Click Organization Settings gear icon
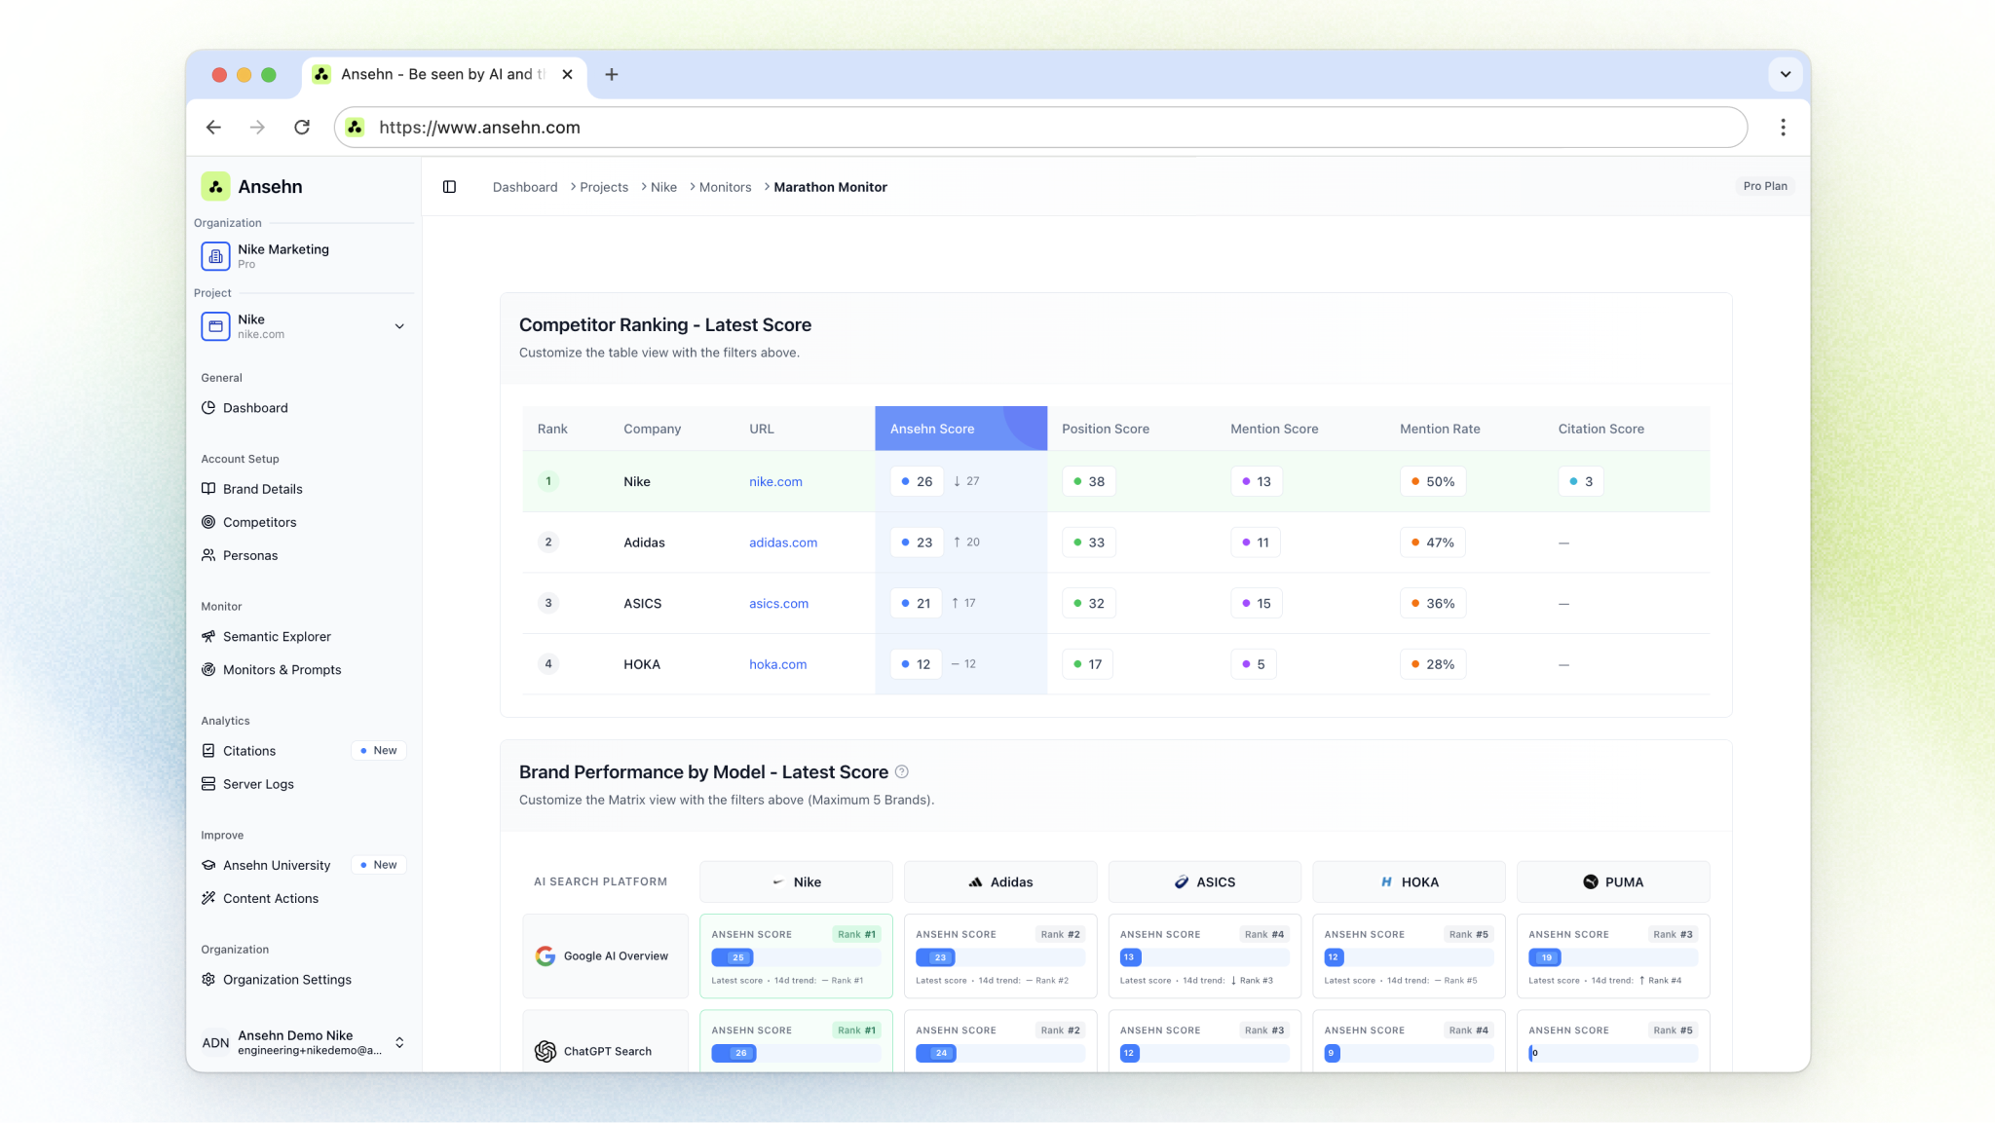 pos(208,980)
